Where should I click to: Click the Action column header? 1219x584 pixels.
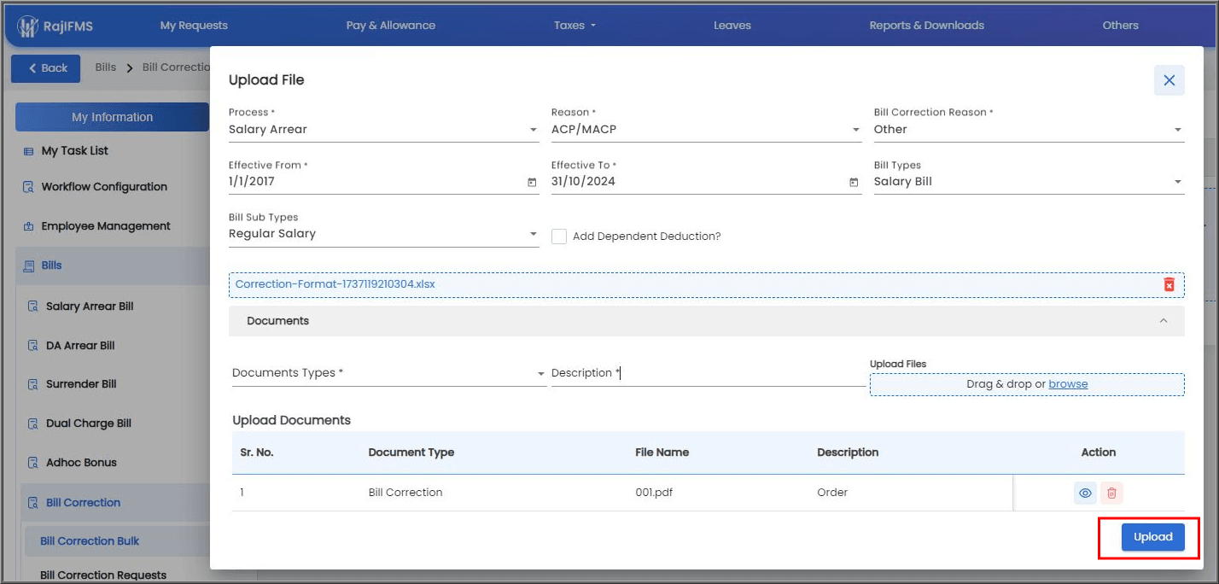(1099, 453)
